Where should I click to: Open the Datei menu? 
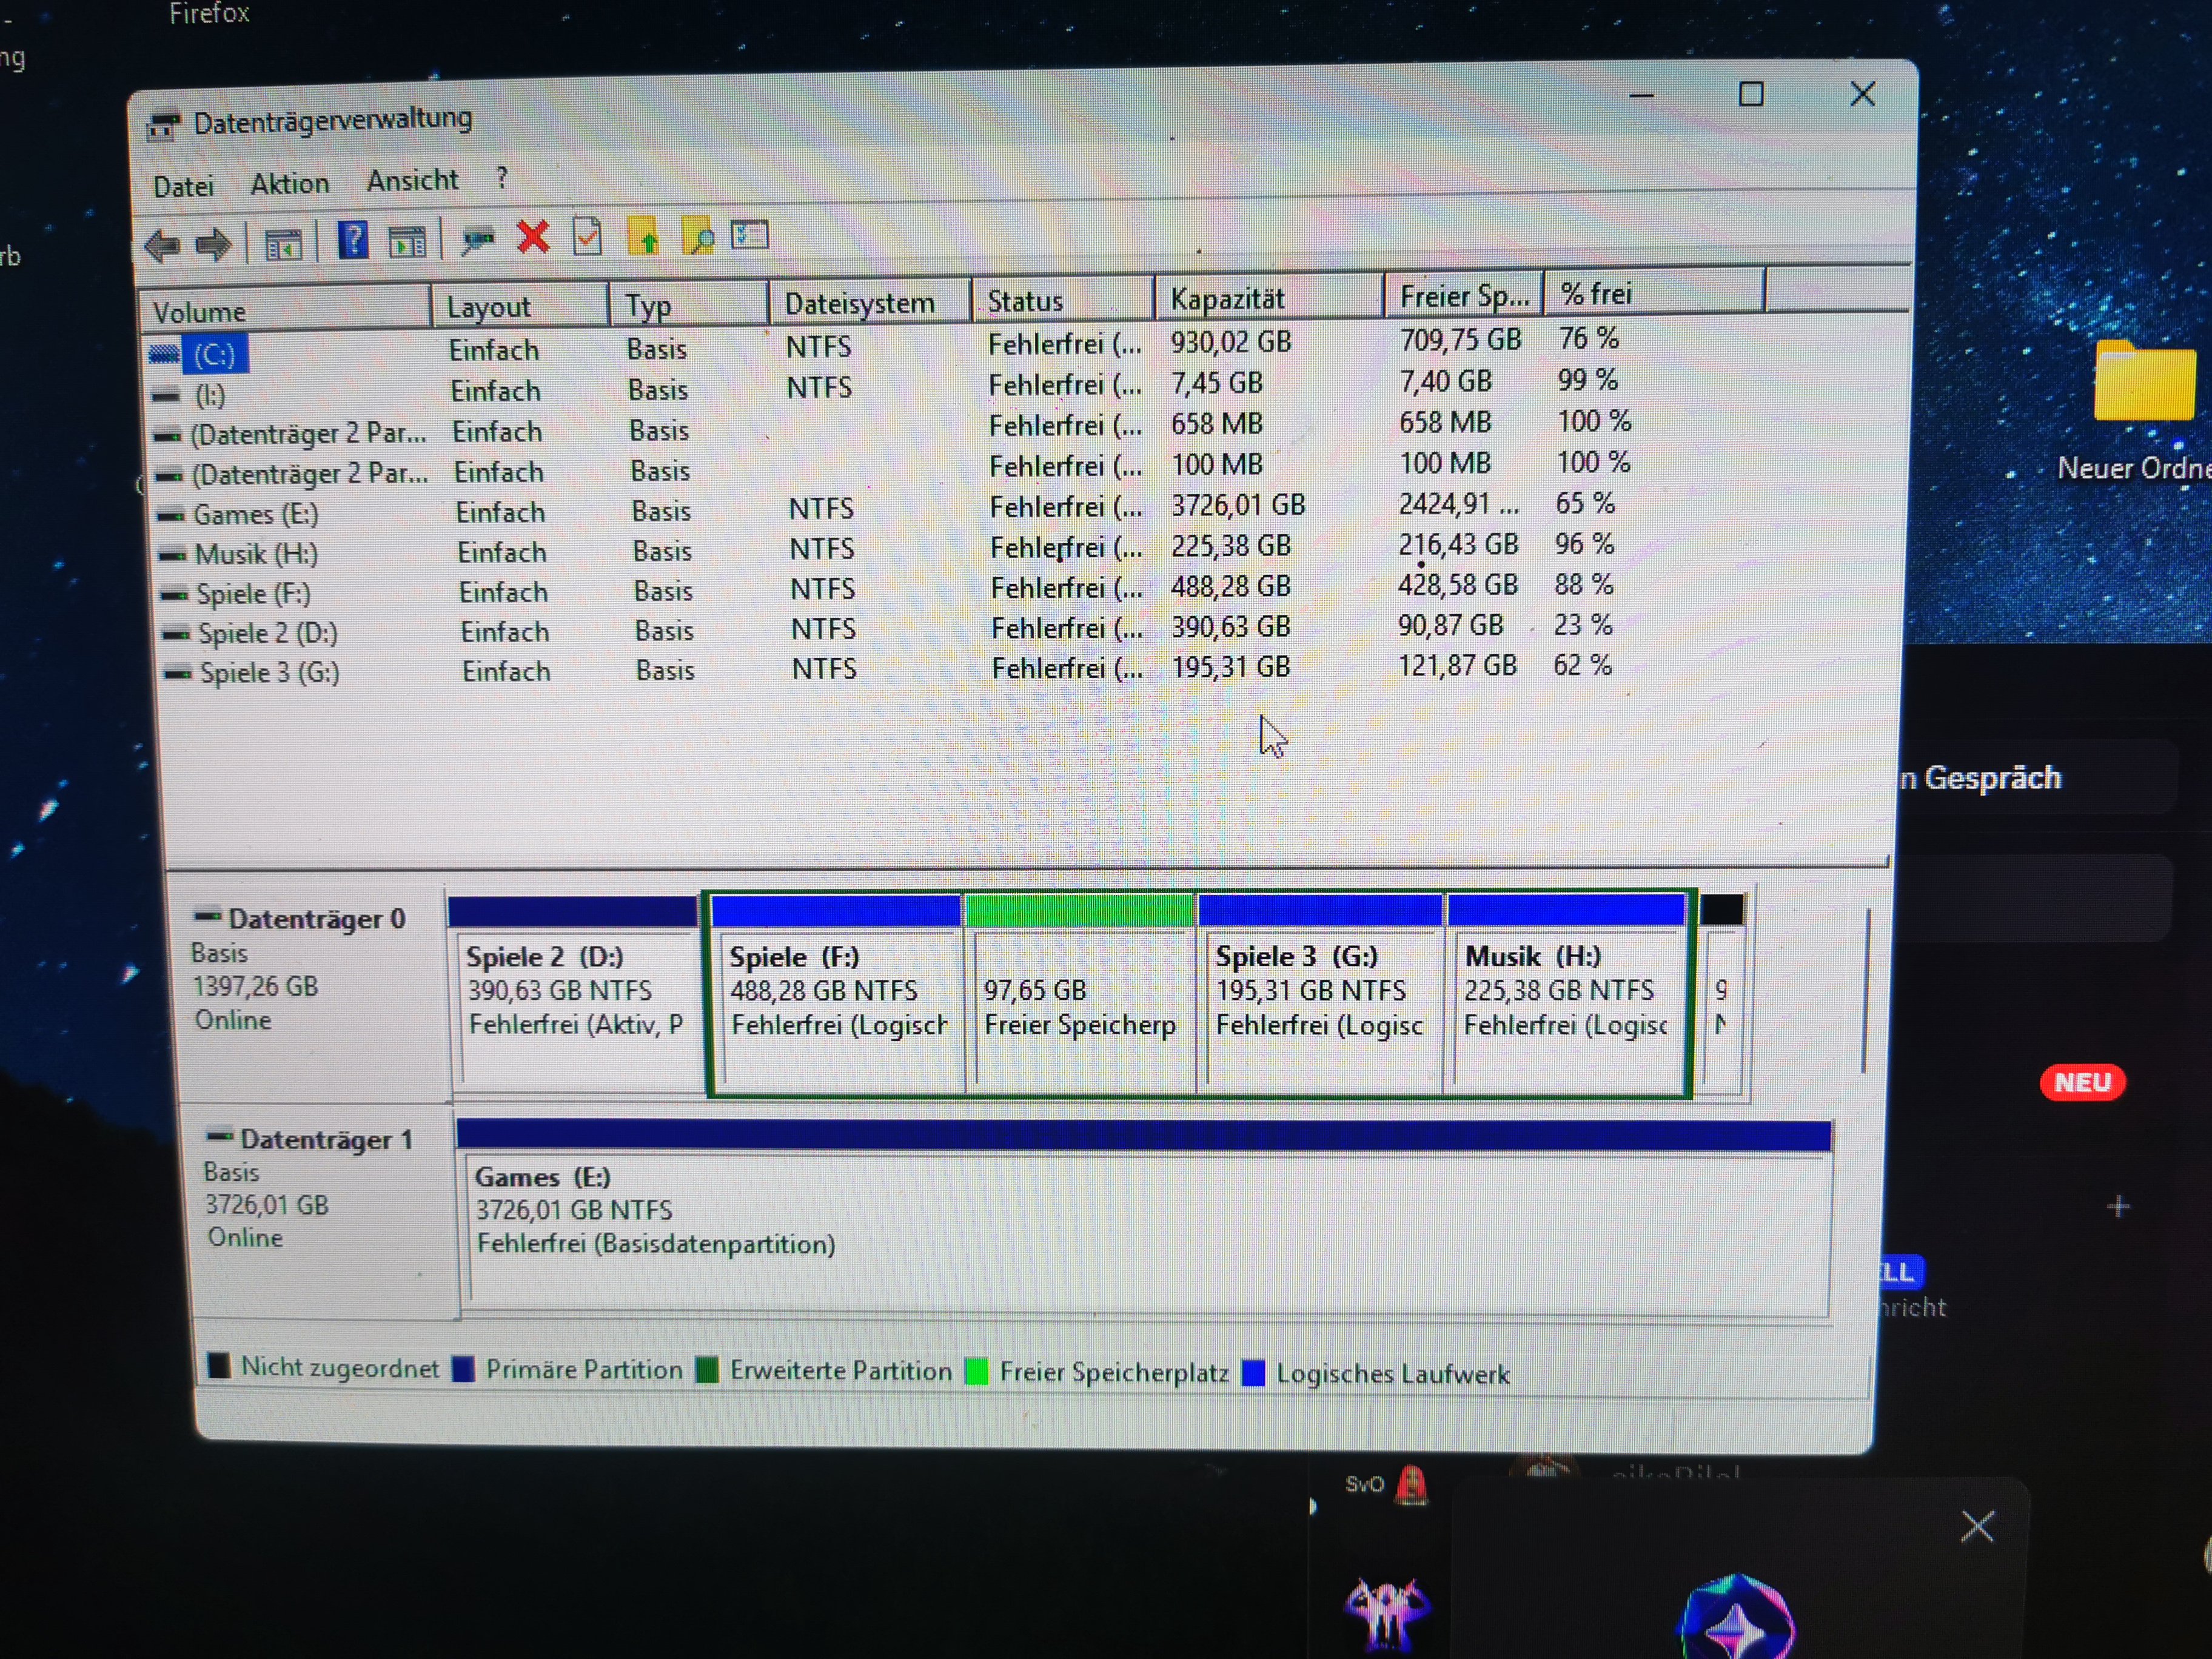(183, 187)
